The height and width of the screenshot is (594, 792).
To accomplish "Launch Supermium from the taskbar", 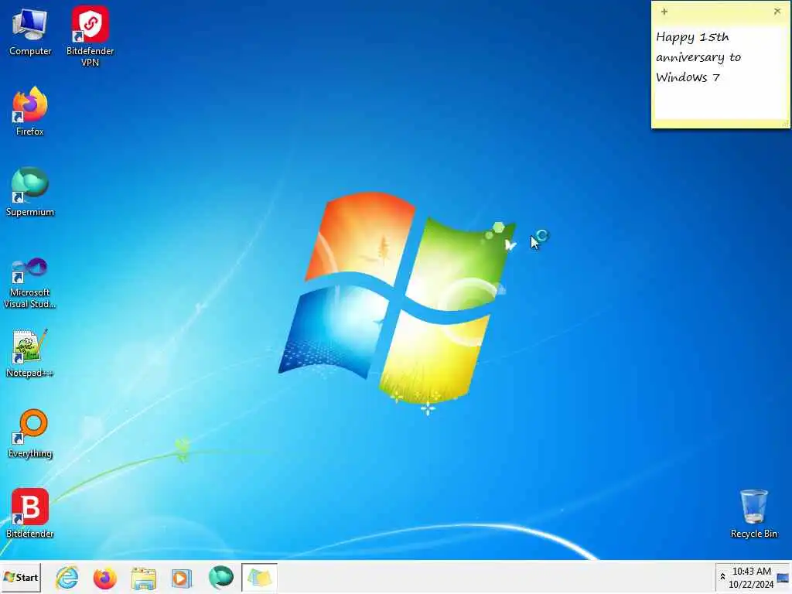I will [220, 577].
